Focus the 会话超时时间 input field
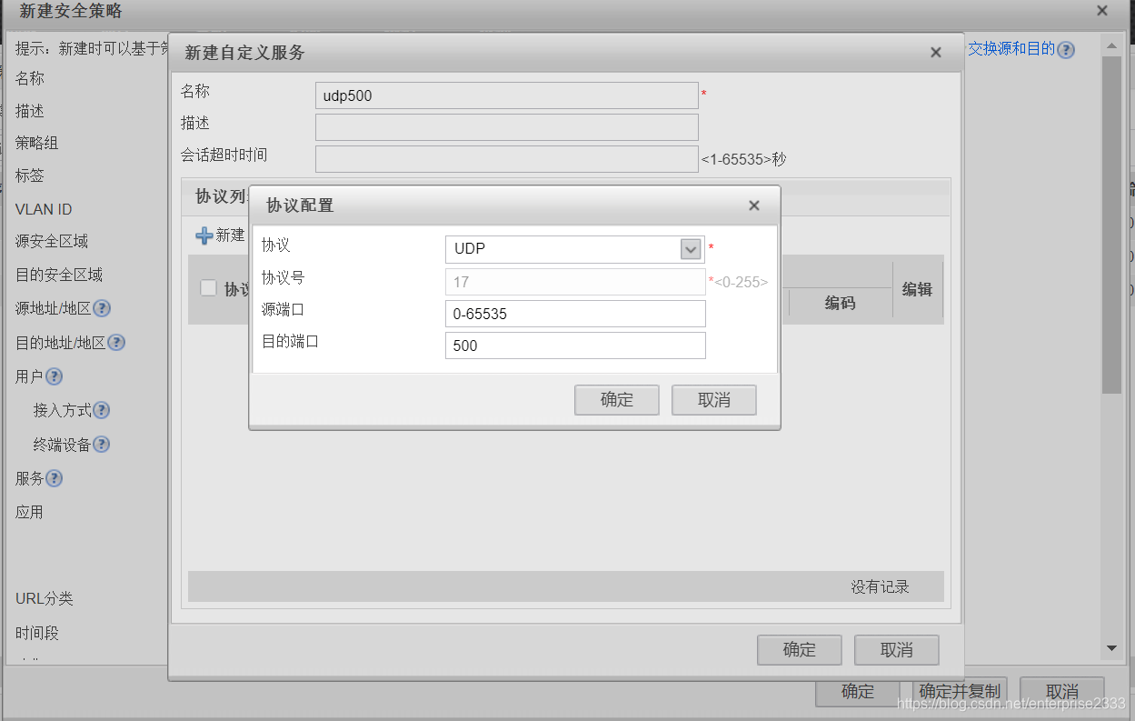The width and height of the screenshot is (1135, 721). (507, 159)
